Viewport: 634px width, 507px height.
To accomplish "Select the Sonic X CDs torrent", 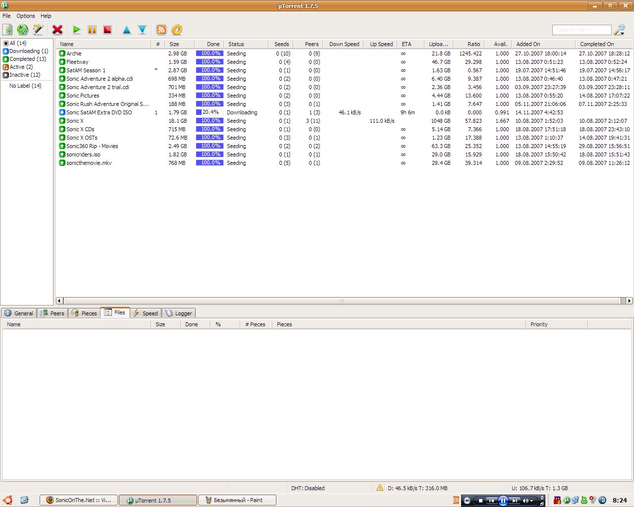I will 344,129.
